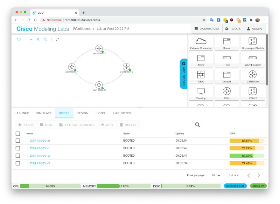Toggle the select-all nodes checkbox
Viewport: 280px width, 204px height.
click(x=18, y=134)
